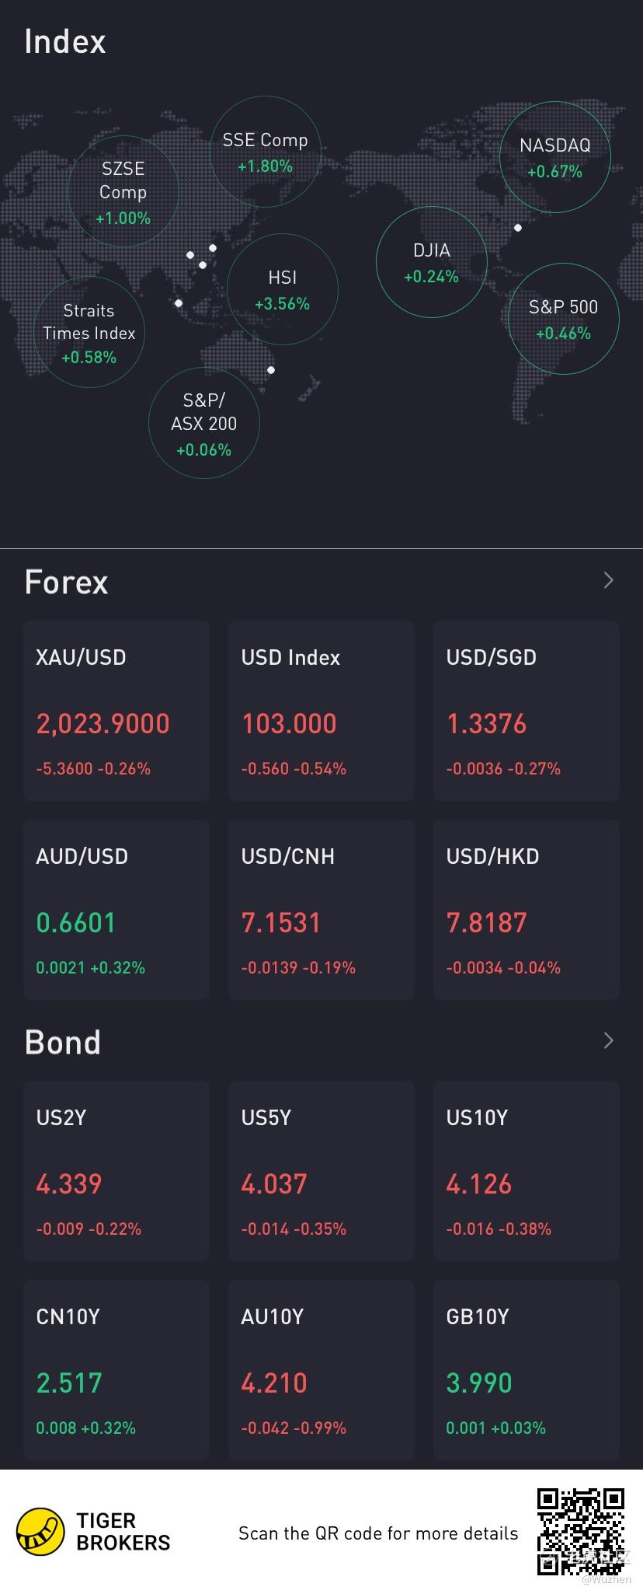Select the Straits Times Index bubble
The height and width of the screenshot is (1594, 643).
pos(89,332)
